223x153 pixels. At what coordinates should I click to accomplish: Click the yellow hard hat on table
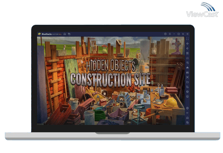[x=171, y=102]
